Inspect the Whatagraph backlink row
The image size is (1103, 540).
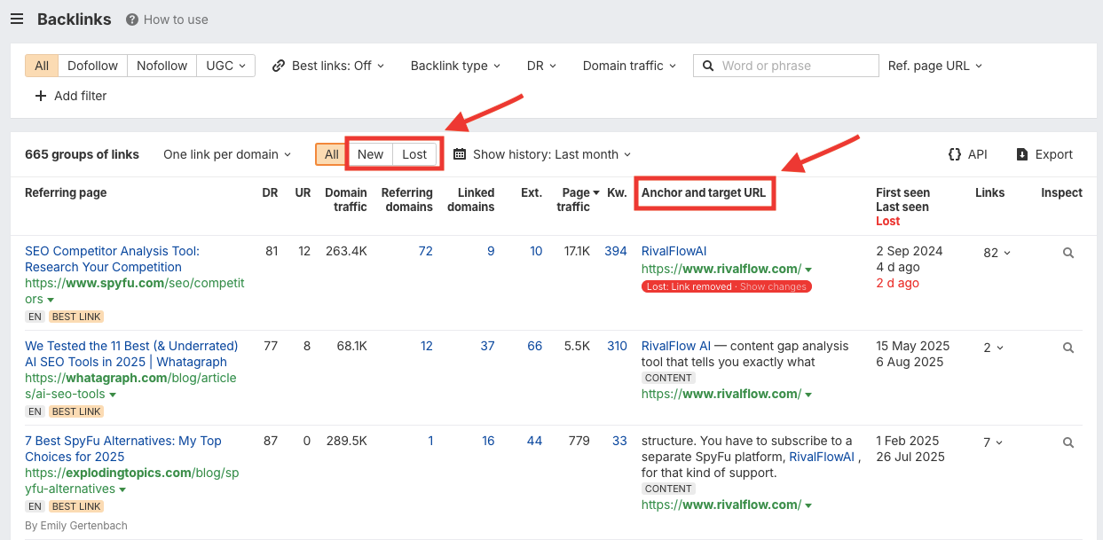[1068, 347]
